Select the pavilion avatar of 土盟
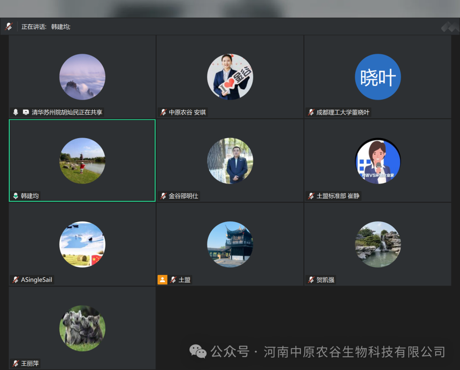460x370 pixels. pos(230,244)
